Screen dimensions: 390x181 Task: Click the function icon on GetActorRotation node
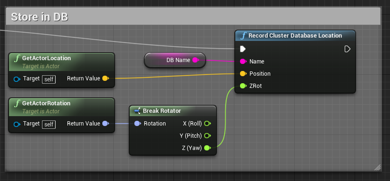coord(17,103)
